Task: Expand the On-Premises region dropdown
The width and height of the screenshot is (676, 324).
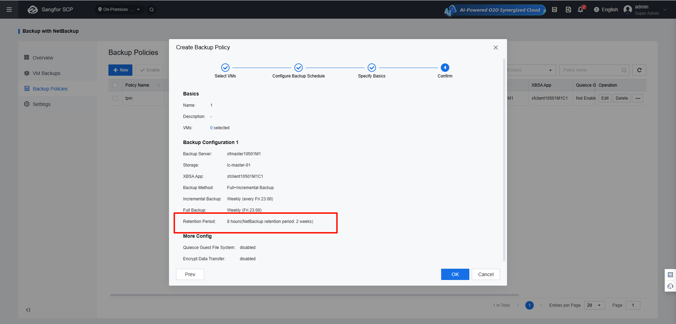Action: click(119, 10)
